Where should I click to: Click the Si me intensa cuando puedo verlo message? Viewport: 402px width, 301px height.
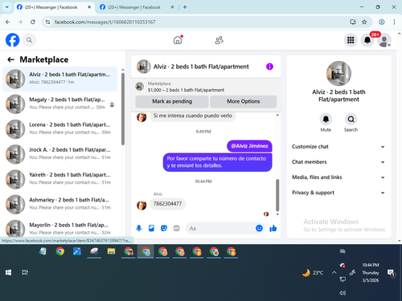[193, 116]
